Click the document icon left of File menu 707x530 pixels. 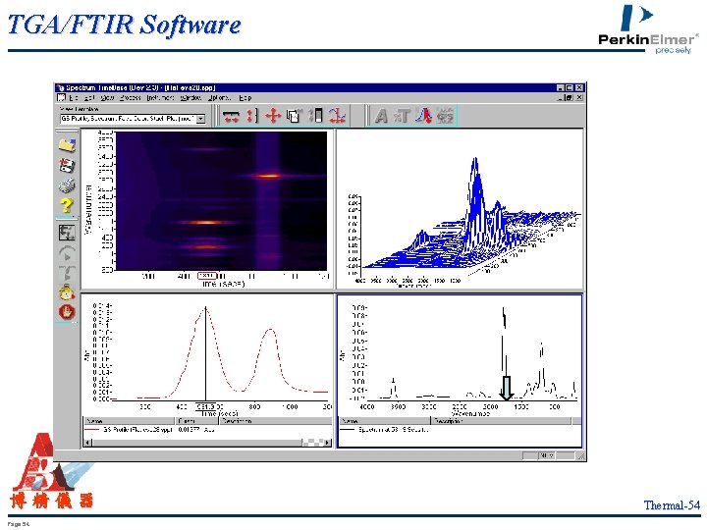(x=61, y=97)
